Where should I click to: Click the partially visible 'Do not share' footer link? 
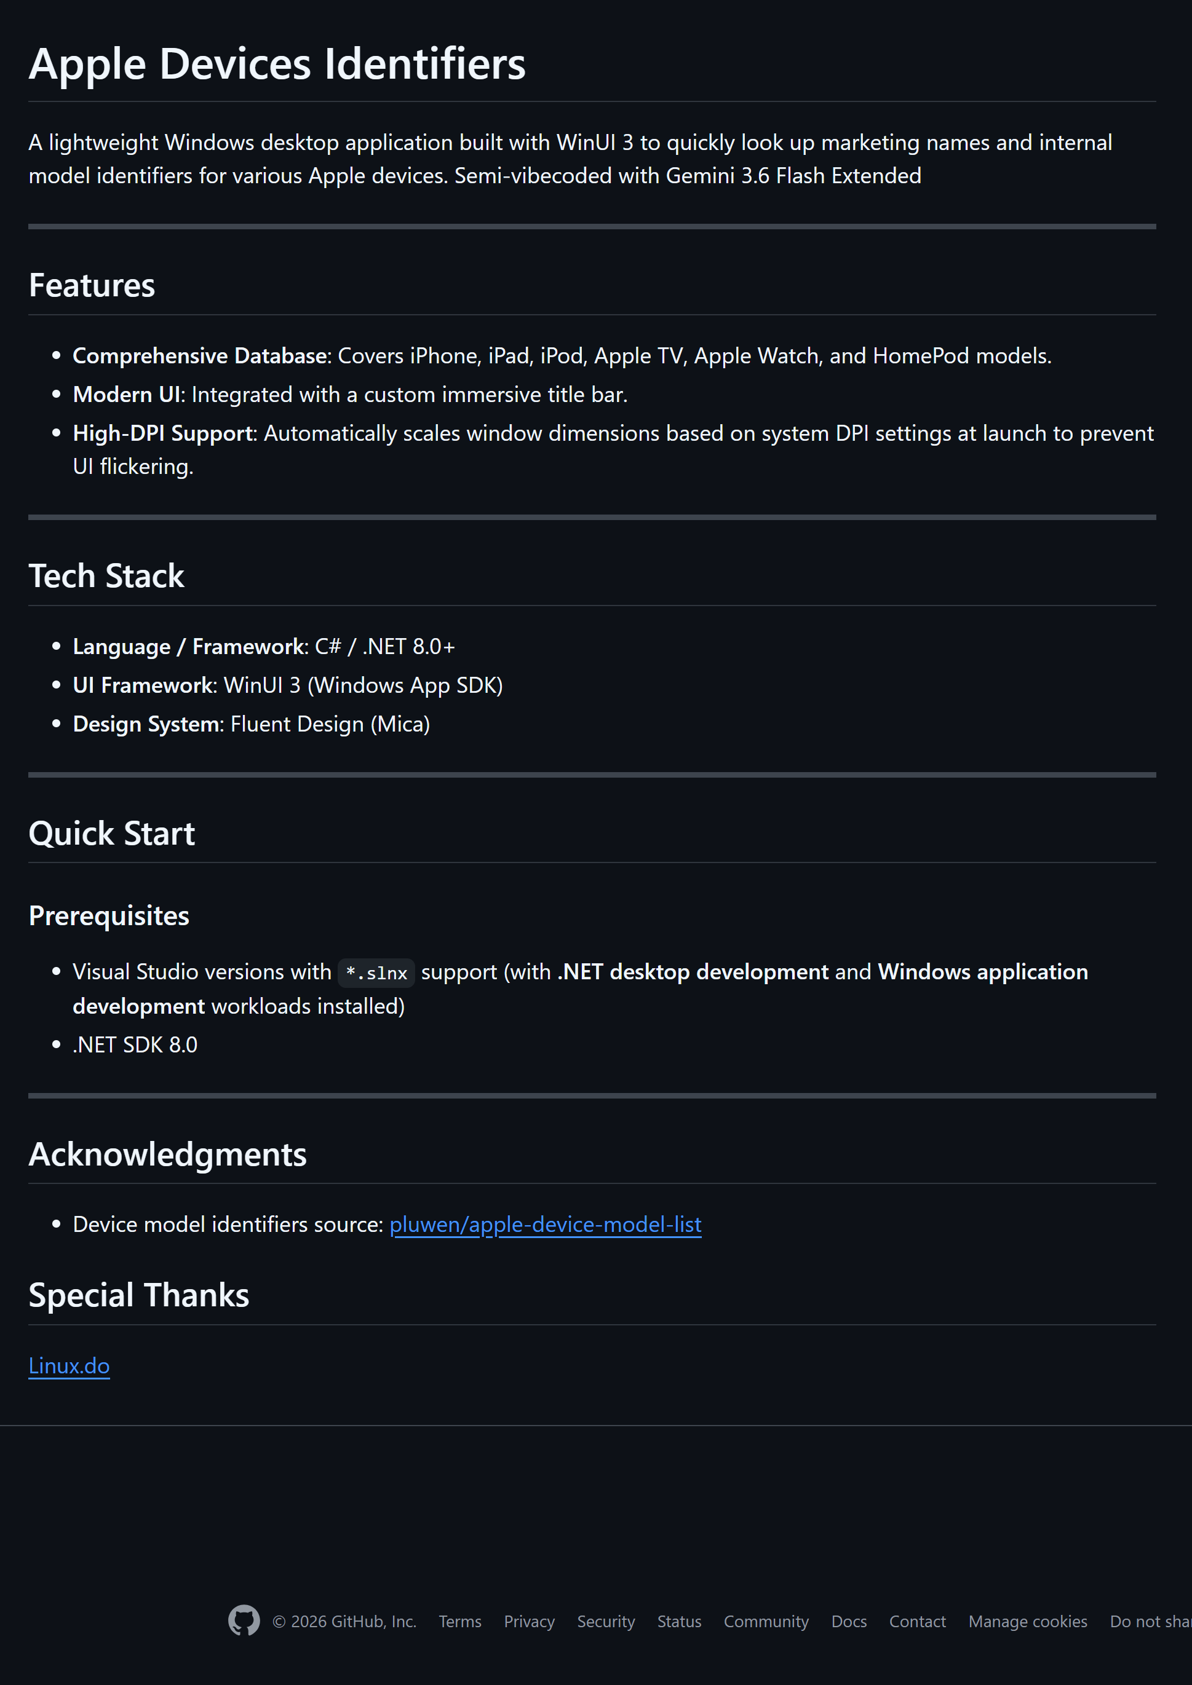click(x=1150, y=1621)
